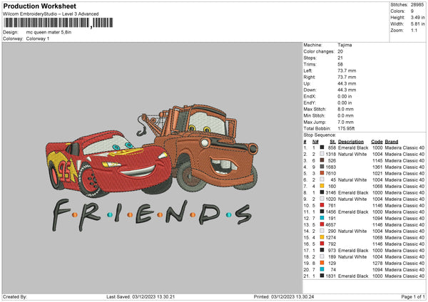
Task: Select the Stitches value 28985
Action: 417,5
